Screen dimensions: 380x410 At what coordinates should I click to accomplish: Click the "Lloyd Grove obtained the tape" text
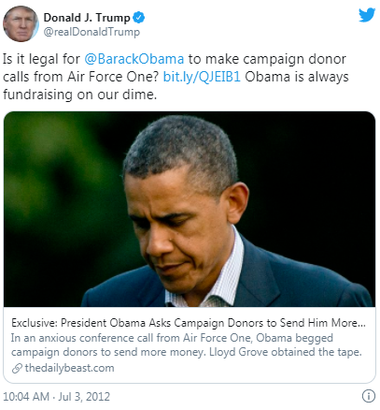tap(286, 352)
